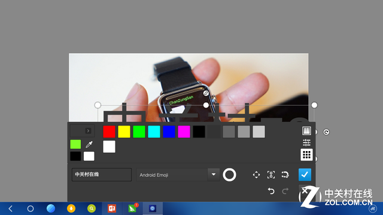383x215 pixels.
Task: Expand the color panel chevron arrow
Action: click(88, 131)
